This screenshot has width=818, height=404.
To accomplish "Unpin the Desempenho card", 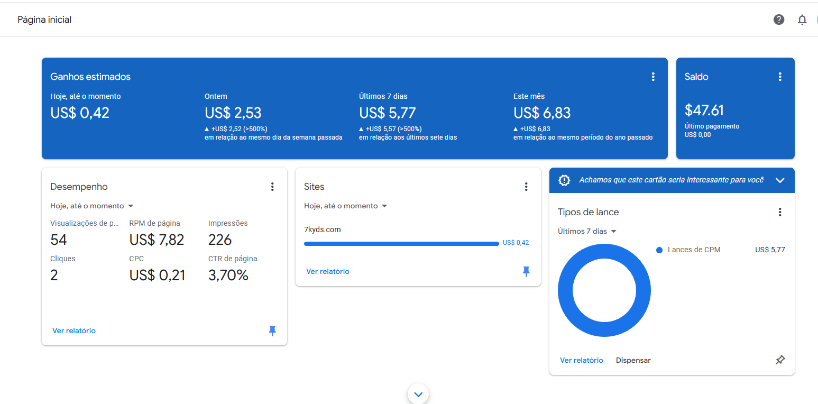I will coord(272,330).
